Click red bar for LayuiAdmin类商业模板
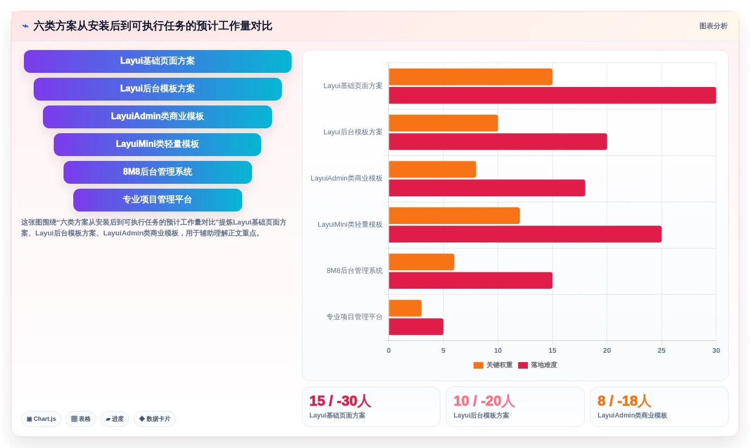The height and width of the screenshot is (448, 750). click(x=487, y=188)
